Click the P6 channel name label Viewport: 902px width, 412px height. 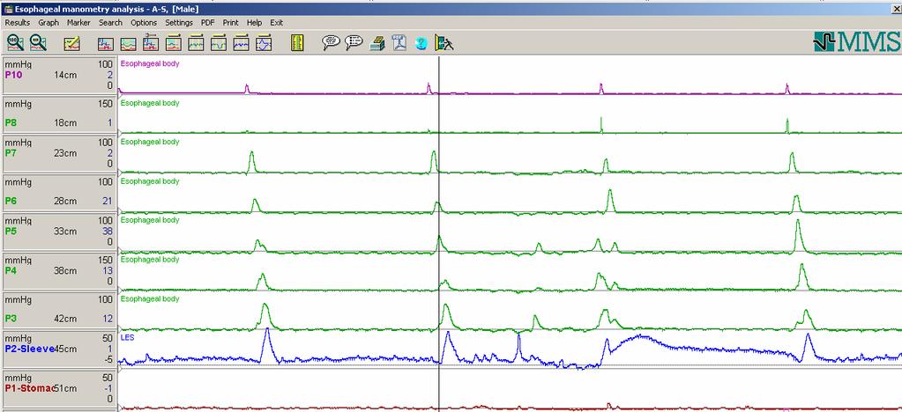pos(11,201)
